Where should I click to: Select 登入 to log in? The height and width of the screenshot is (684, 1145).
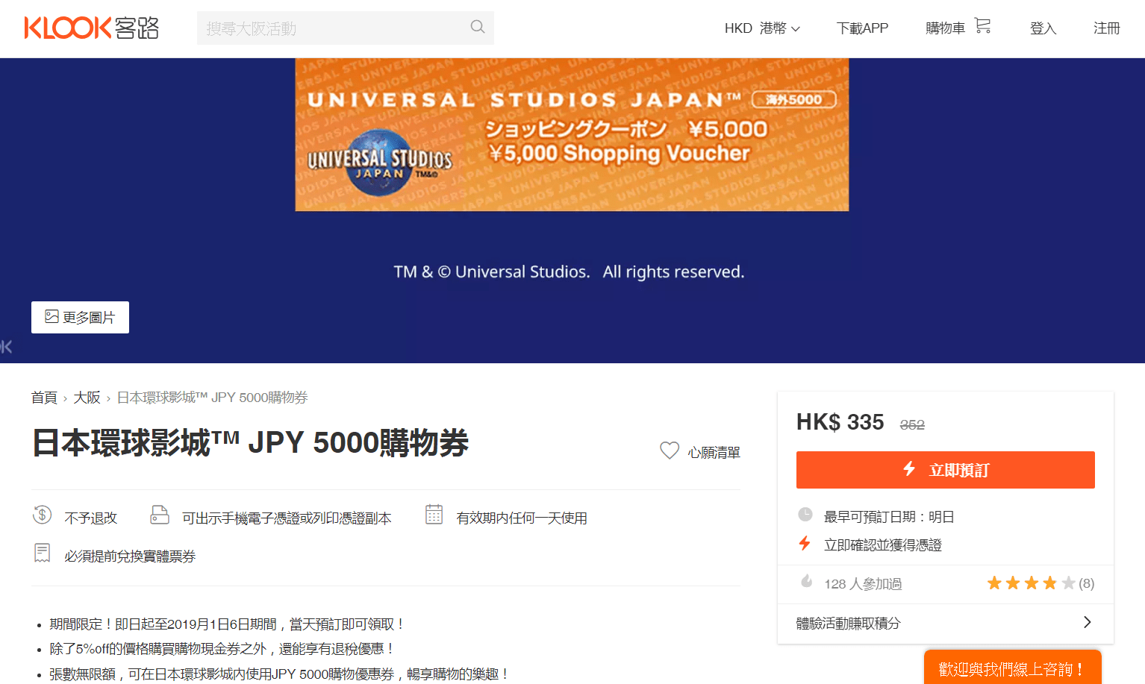click(x=1043, y=28)
